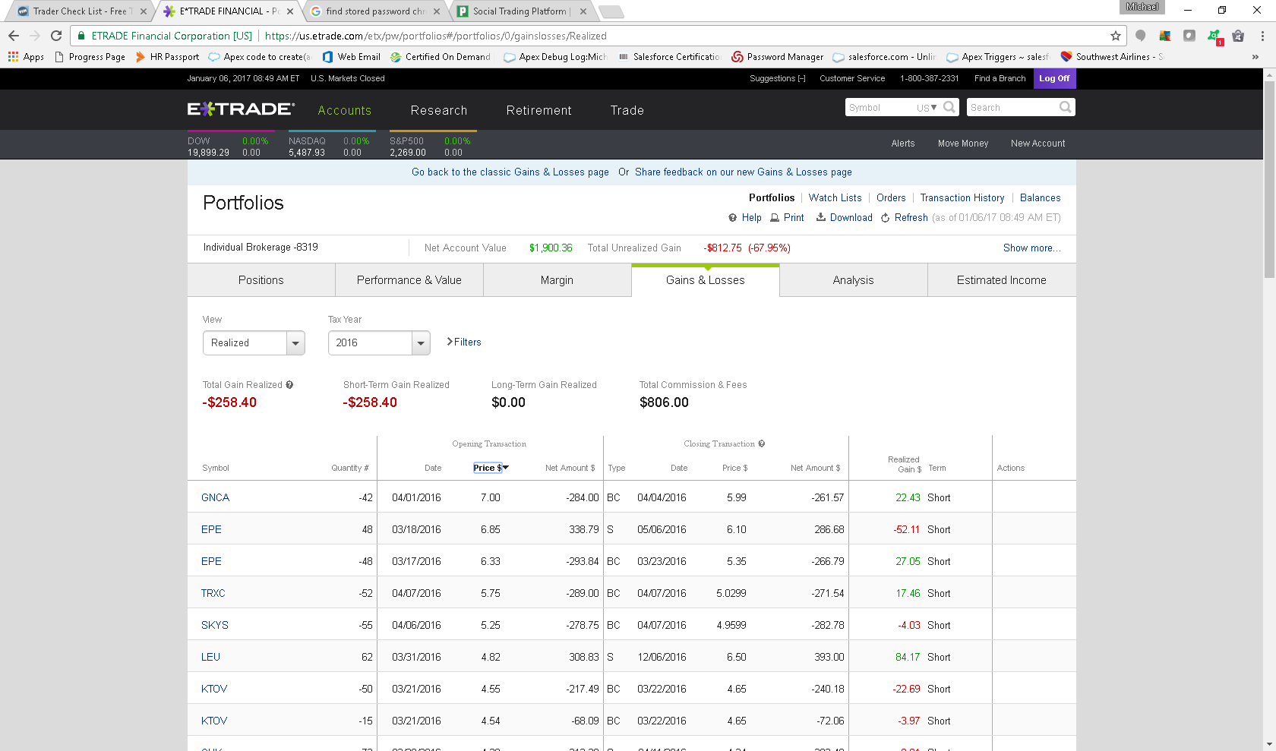Click the Total Gain Realized help icon
The image size is (1276, 751).
pyautogui.click(x=289, y=385)
